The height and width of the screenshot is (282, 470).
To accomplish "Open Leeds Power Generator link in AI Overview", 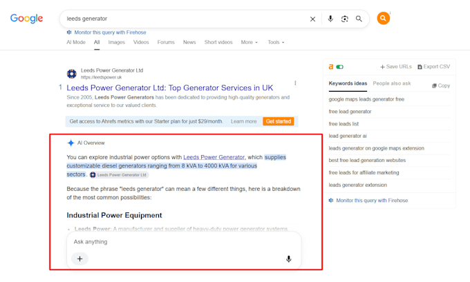I will point(214,157).
